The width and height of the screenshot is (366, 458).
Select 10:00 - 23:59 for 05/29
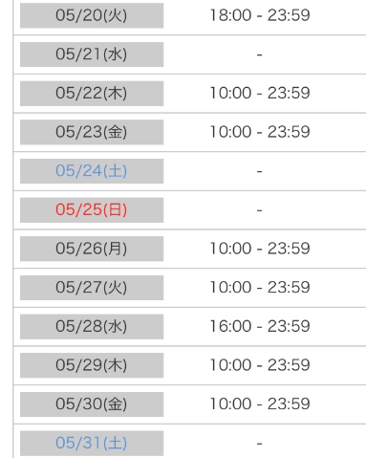(260, 365)
